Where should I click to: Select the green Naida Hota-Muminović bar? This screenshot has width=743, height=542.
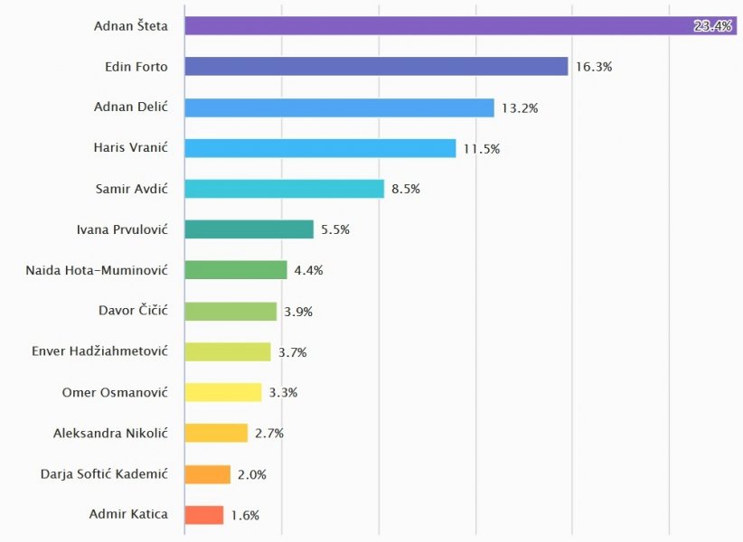[235, 270]
